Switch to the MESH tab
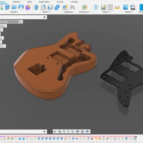 [29, 2]
